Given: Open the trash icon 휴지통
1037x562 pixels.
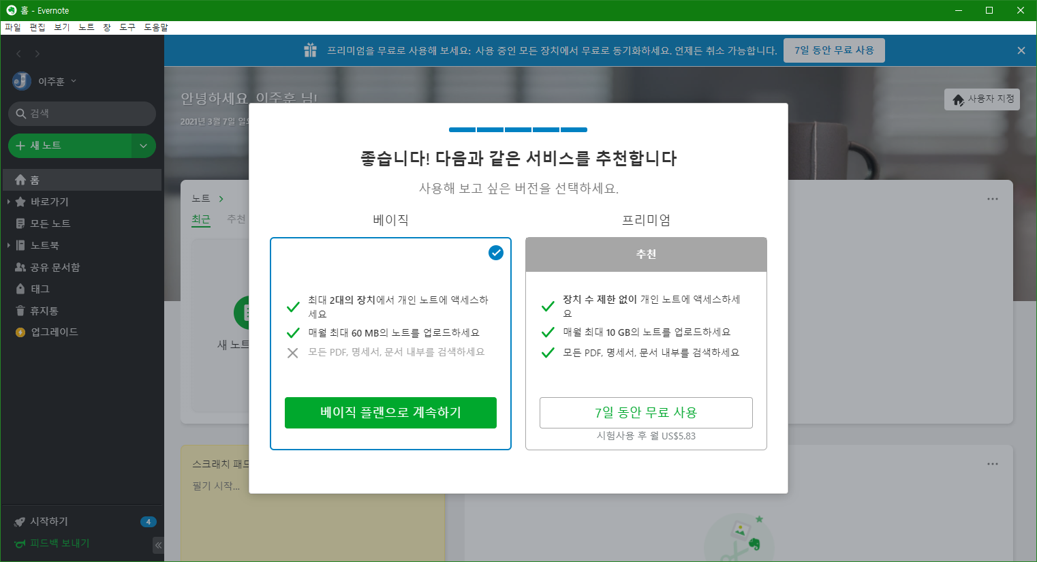Looking at the screenshot, I should pos(20,311).
